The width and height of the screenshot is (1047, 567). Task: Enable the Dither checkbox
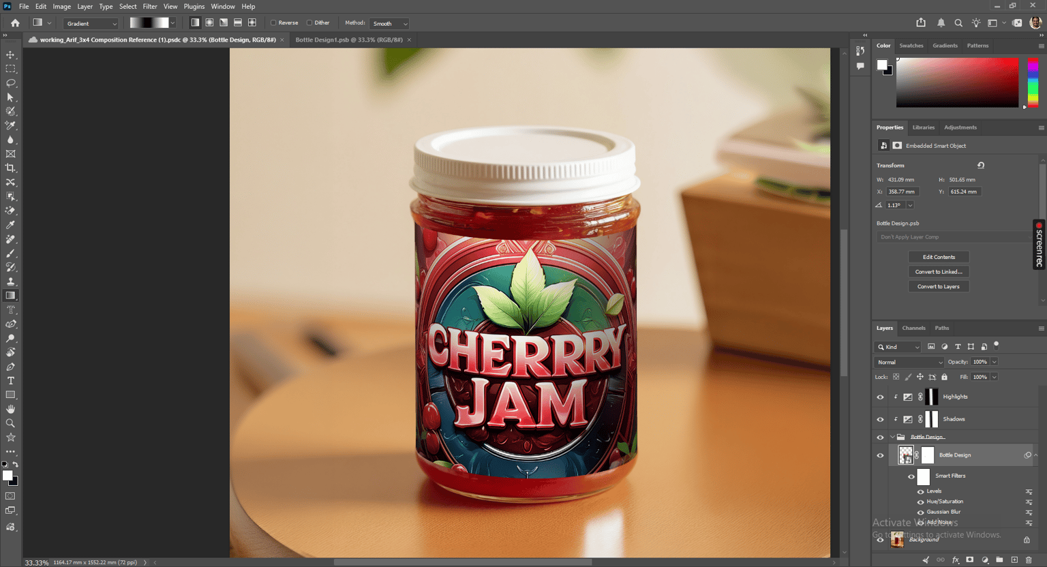[309, 22]
